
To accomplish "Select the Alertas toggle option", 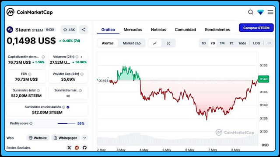I will point(108,43).
